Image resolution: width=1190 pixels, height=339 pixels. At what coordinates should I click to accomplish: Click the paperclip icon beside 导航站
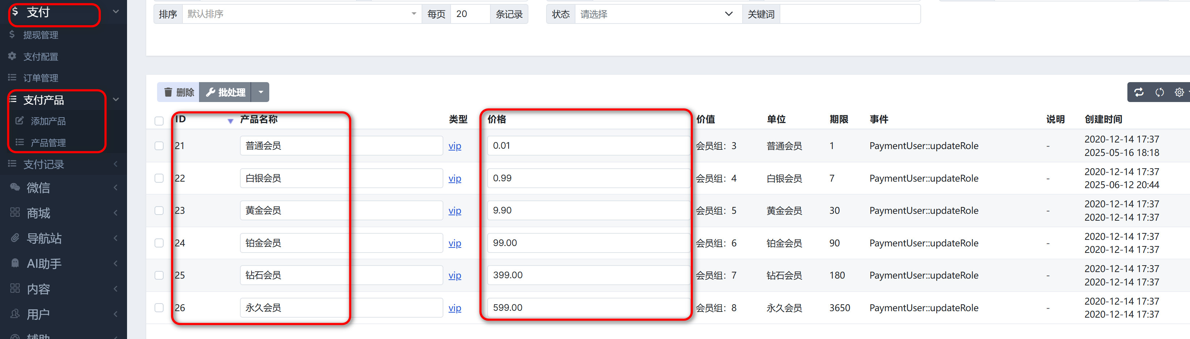click(x=15, y=238)
